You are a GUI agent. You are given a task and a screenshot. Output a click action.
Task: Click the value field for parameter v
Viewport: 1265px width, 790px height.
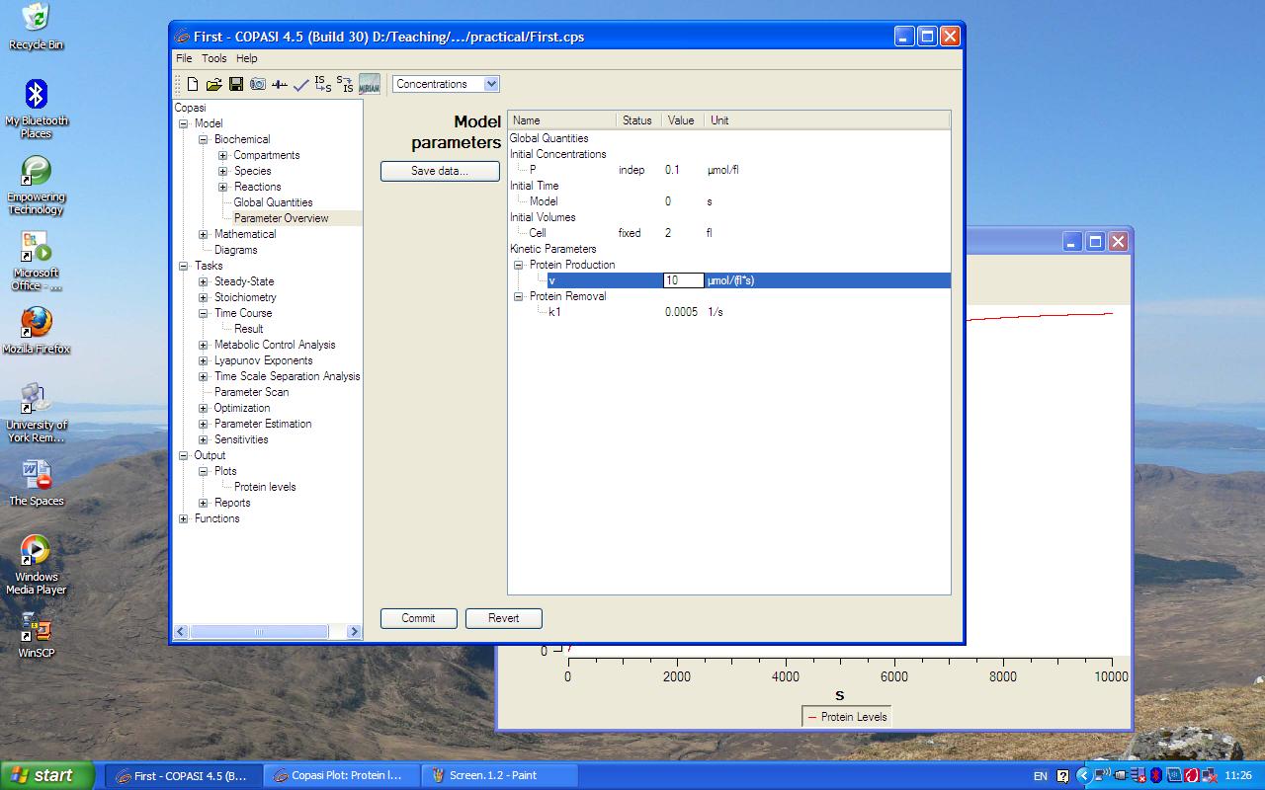683,280
